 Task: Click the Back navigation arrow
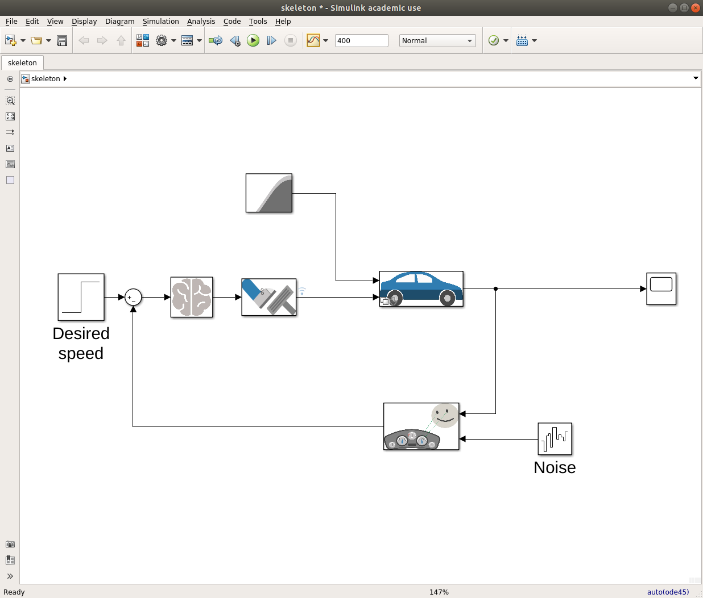click(x=84, y=40)
